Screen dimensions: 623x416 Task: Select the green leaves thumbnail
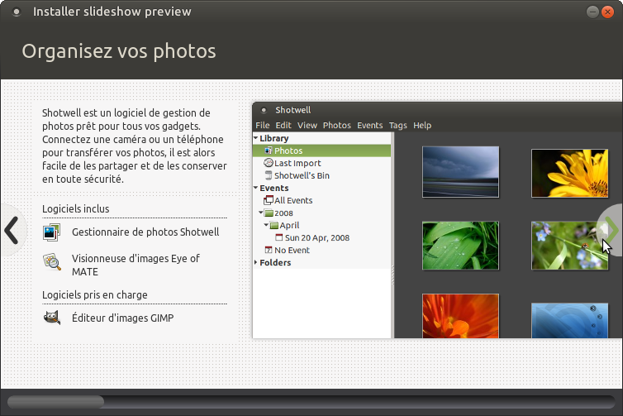click(460, 246)
